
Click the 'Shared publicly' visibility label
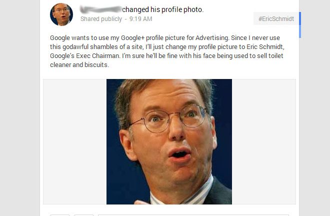click(x=101, y=19)
